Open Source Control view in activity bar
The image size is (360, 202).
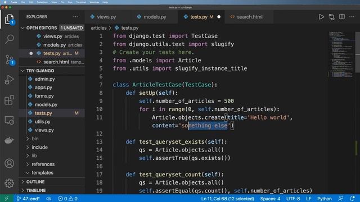[x=9, y=60]
